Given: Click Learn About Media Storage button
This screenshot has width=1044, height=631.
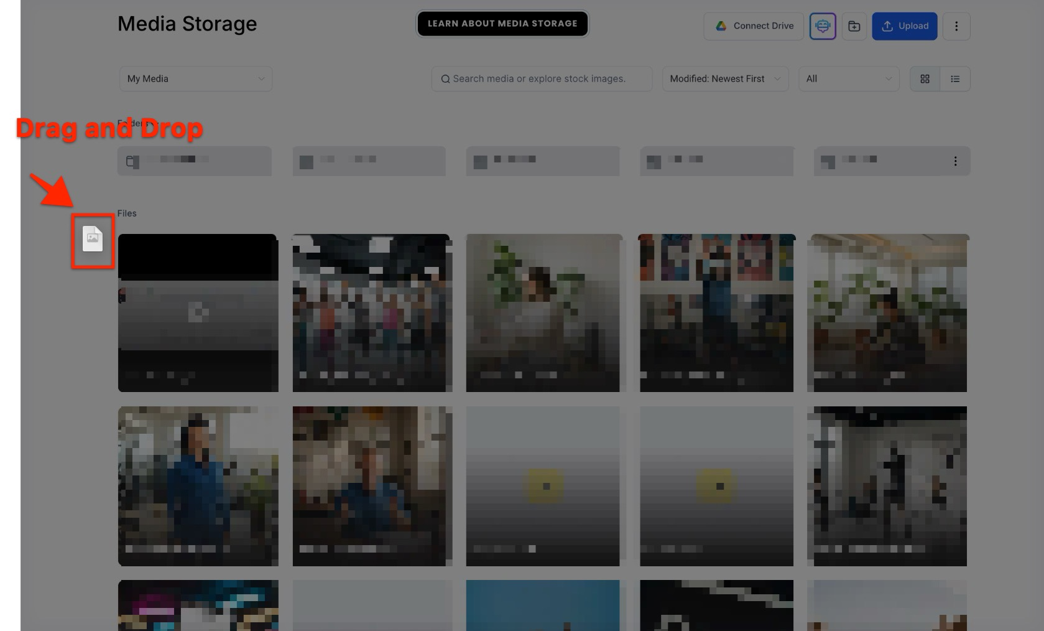Looking at the screenshot, I should pos(502,24).
